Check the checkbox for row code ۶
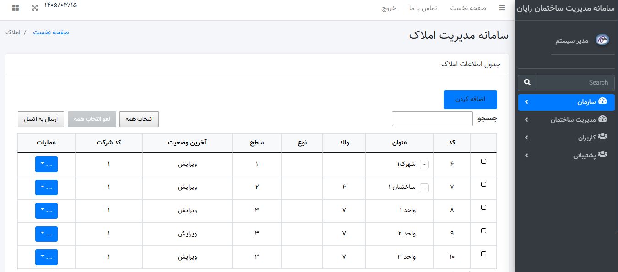Viewport: 618px width, 272px height. pos(484,161)
